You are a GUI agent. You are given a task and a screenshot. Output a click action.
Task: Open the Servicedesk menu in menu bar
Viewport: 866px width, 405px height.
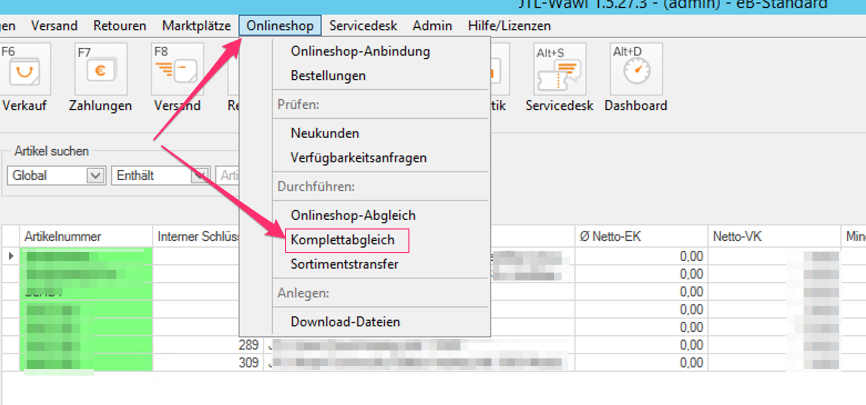coord(363,26)
